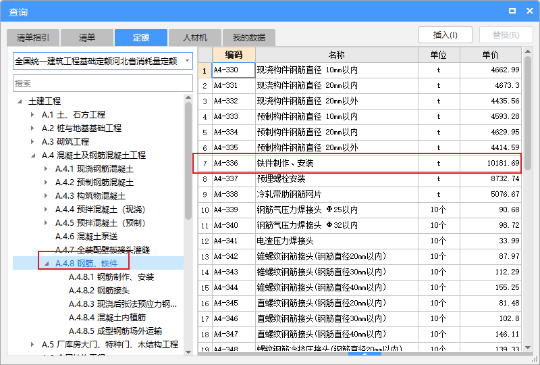Select row 锥螺纹钢筋接头(钢筋直径40mm以内)
The height and width of the screenshot is (365, 540).
click(360, 287)
